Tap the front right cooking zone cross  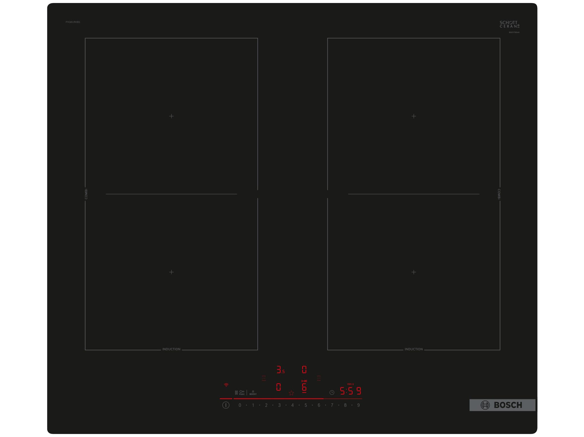pos(414,272)
